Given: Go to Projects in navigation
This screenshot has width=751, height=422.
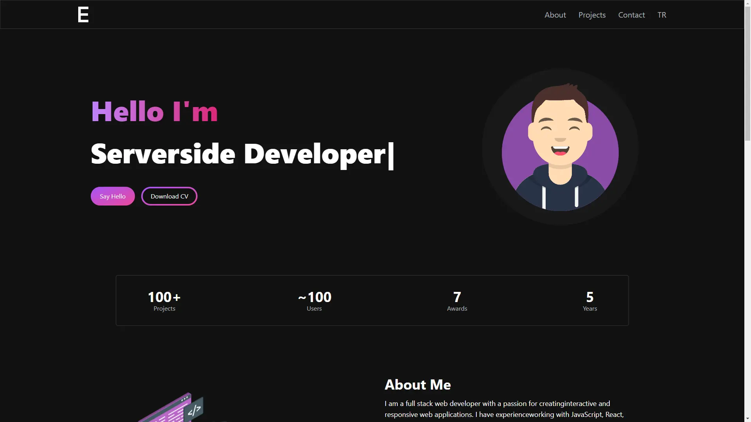Looking at the screenshot, I should (592, 15).
